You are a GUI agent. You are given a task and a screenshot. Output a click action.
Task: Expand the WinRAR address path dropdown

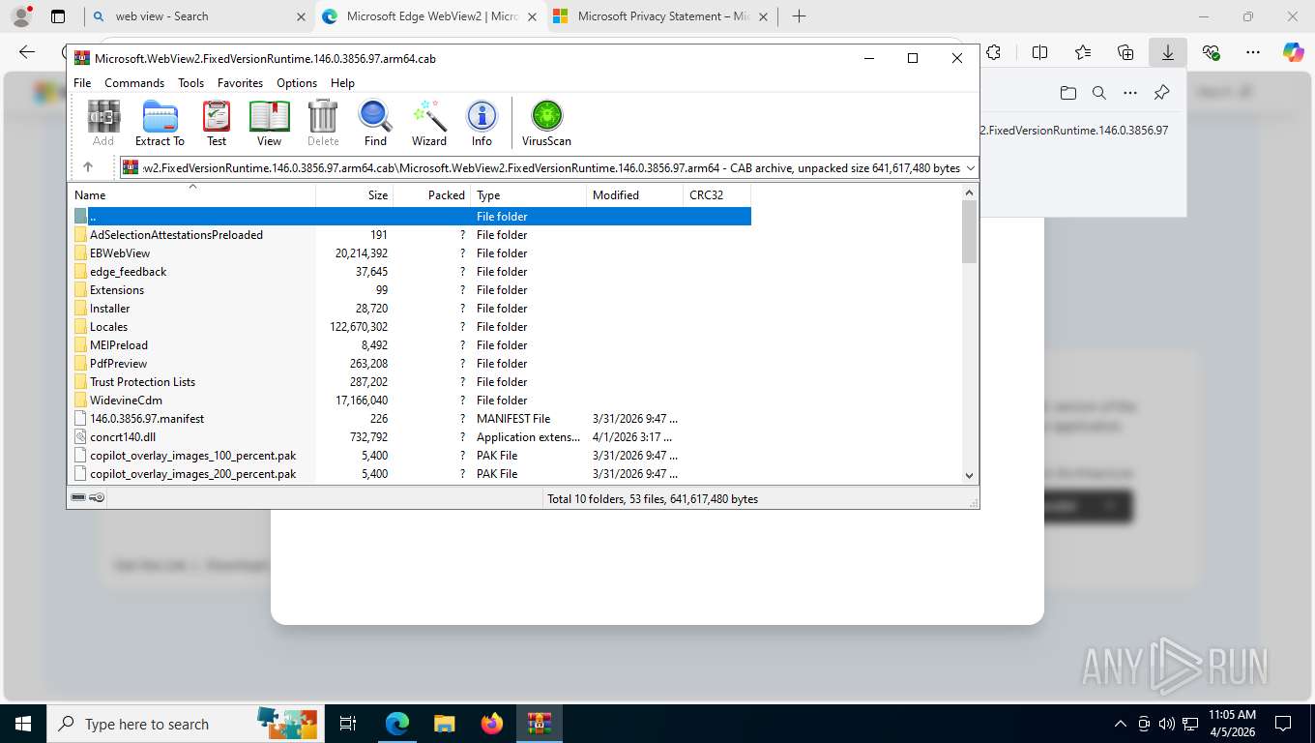click(x=970, y=168)
